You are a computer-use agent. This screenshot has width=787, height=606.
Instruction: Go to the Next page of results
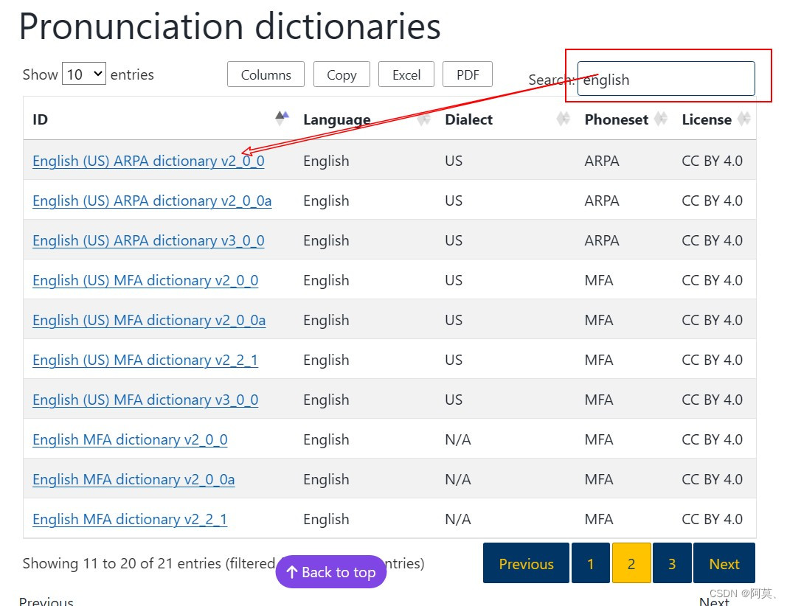click(x=724, y=563)
